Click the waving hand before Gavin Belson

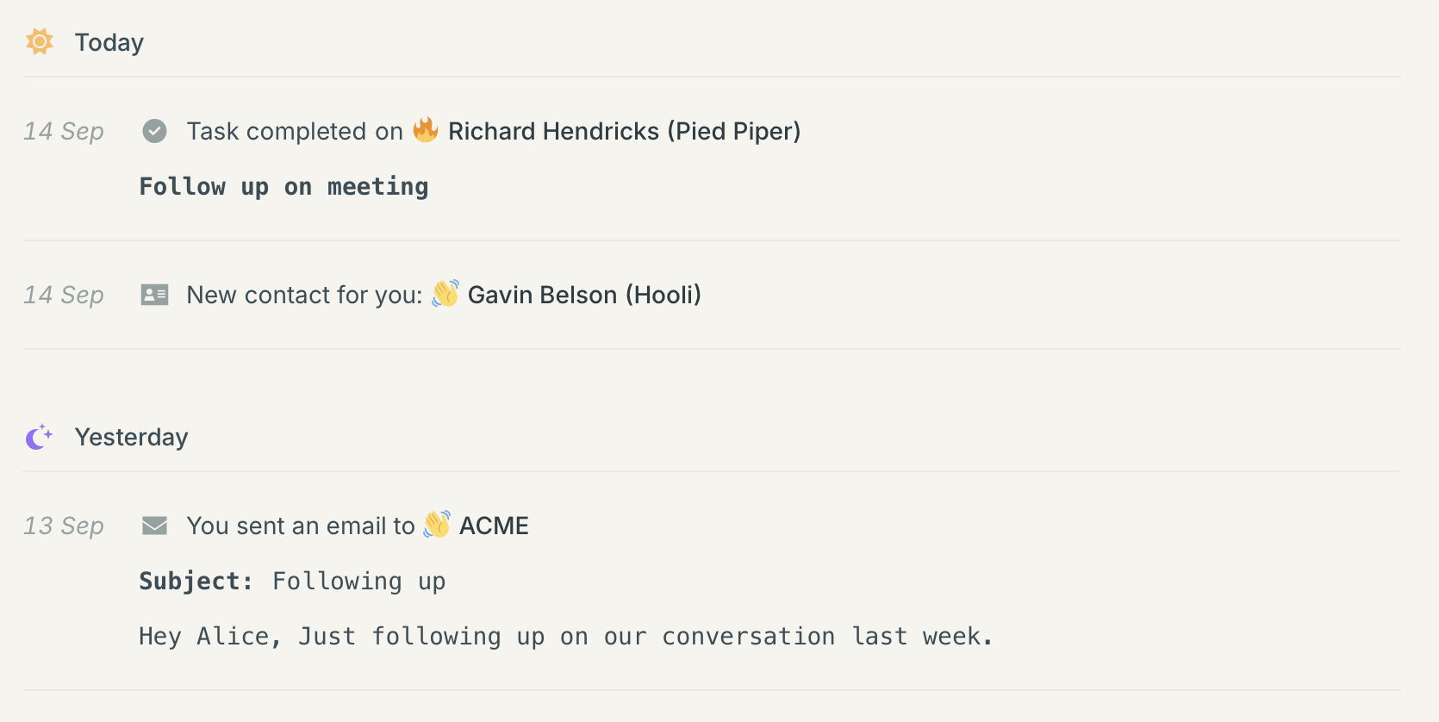pos(445,294)
